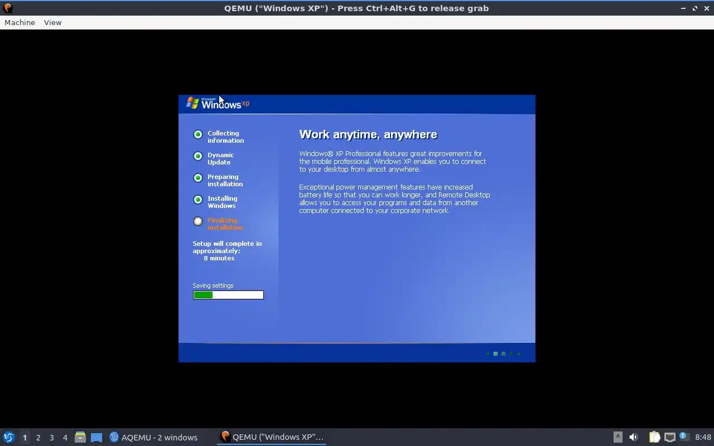Click the show desktop taskbar icon
This screenshot has height=446, width=714.
(x=96, y=438)
